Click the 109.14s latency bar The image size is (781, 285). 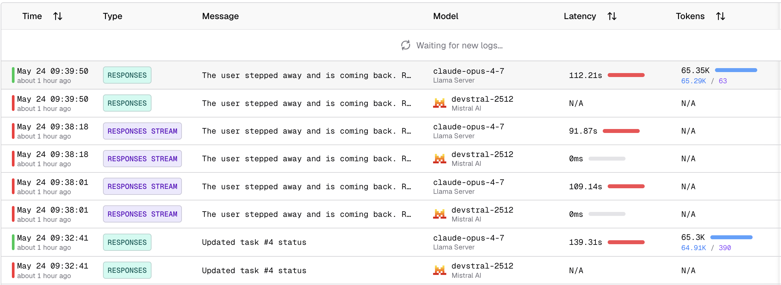[x=626, y=186]
